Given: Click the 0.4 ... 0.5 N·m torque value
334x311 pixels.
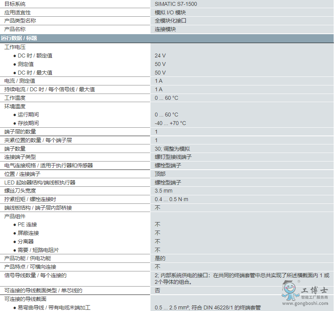Looking at the screenshot, I should tap(171, 199).
